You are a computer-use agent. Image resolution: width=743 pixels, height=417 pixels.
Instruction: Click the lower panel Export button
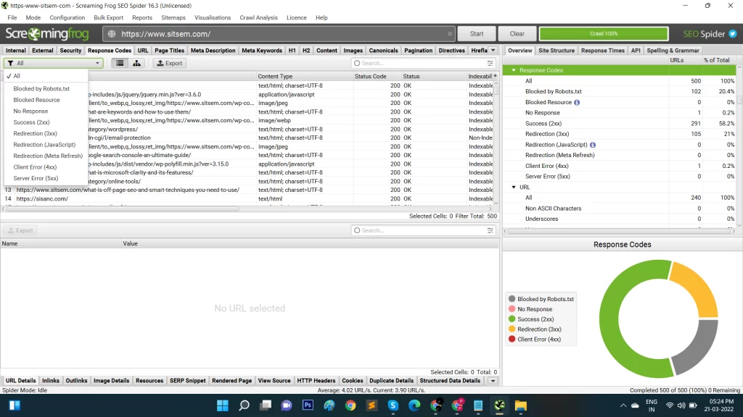20,230
